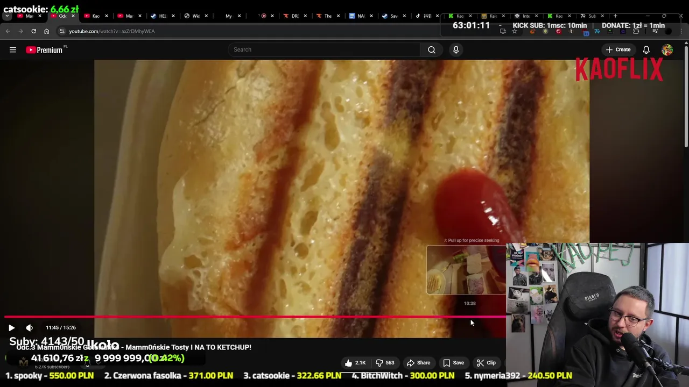Click the seek preview thumbnail at 10:38
This screenshot has height=387, width=689.
[467, 270]
